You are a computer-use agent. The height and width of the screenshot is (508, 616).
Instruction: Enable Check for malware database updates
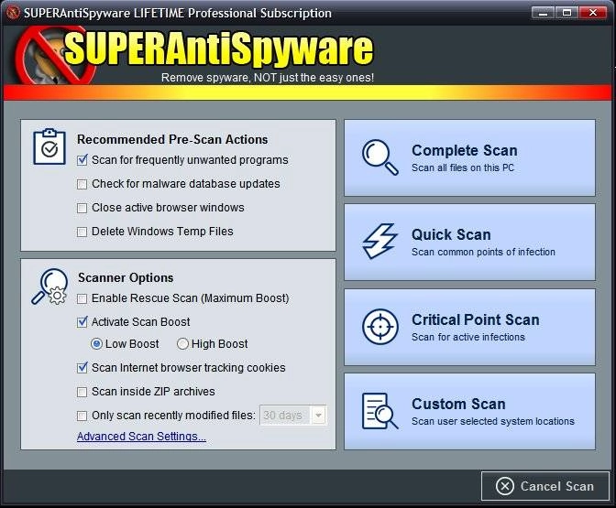[x=82, y=184]
